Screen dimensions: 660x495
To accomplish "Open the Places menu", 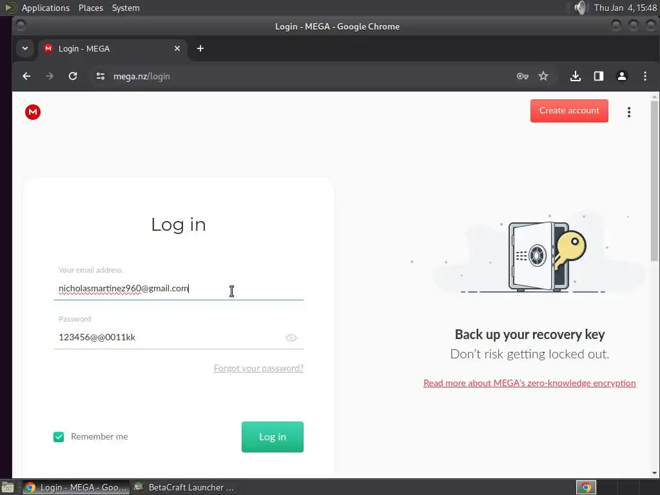I will [x=90, y=8].
